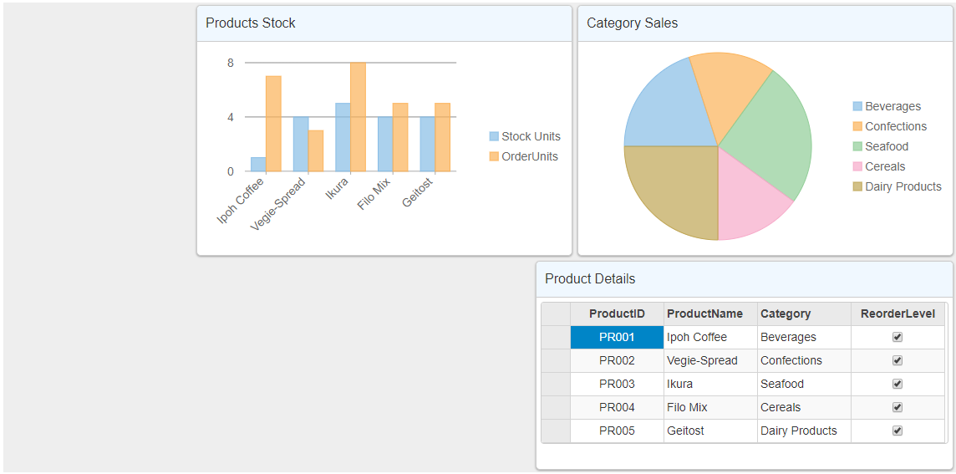The image size is (956, 474).
Task: Toggle ReorderLevel checkbox in Ikura row
Action: click(x=898, y=384)
